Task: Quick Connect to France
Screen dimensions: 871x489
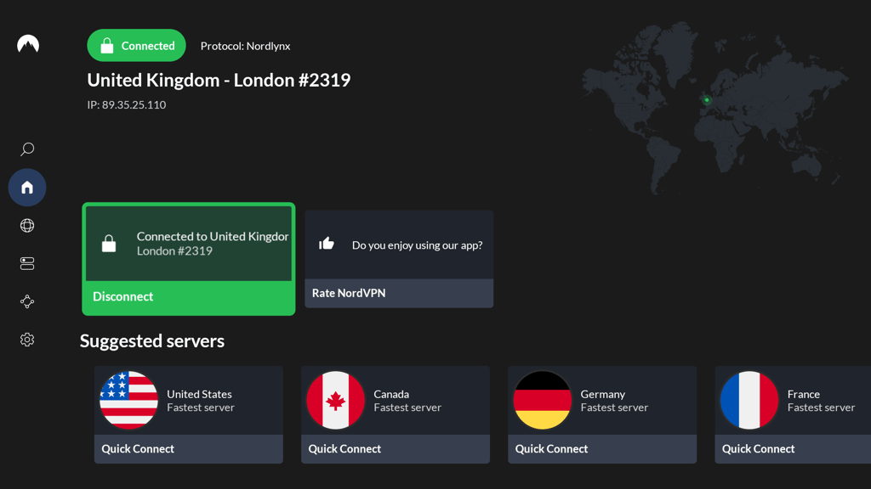Action: [793, 448]
